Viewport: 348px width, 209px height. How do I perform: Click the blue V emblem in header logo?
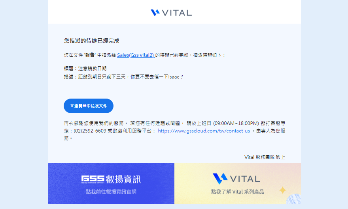point(155,13)
